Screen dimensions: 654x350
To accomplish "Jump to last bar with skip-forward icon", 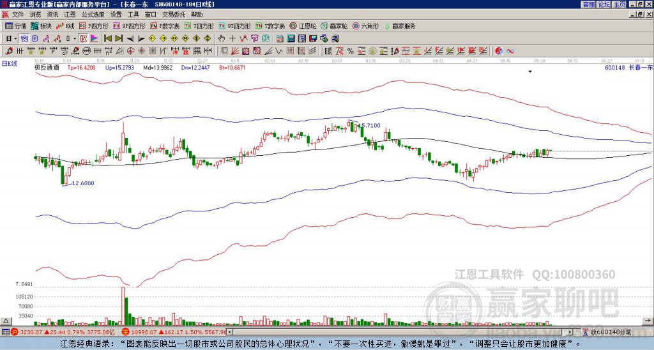I will (x=119, y=38).
